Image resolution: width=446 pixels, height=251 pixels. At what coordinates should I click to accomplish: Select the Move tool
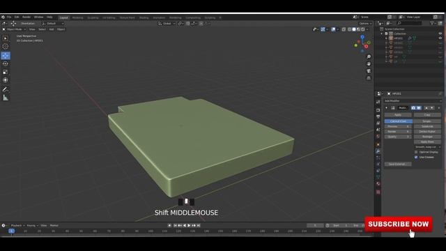pos(6,56)
